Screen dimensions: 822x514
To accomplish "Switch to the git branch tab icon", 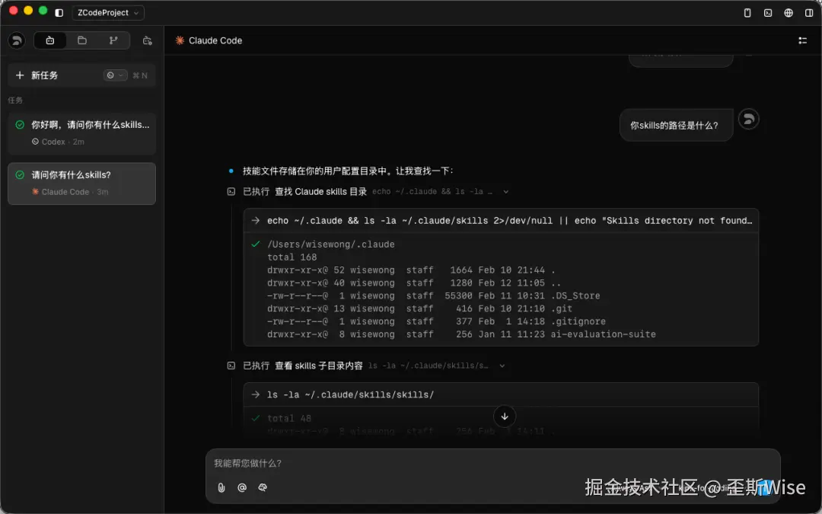I will point(113,40).
